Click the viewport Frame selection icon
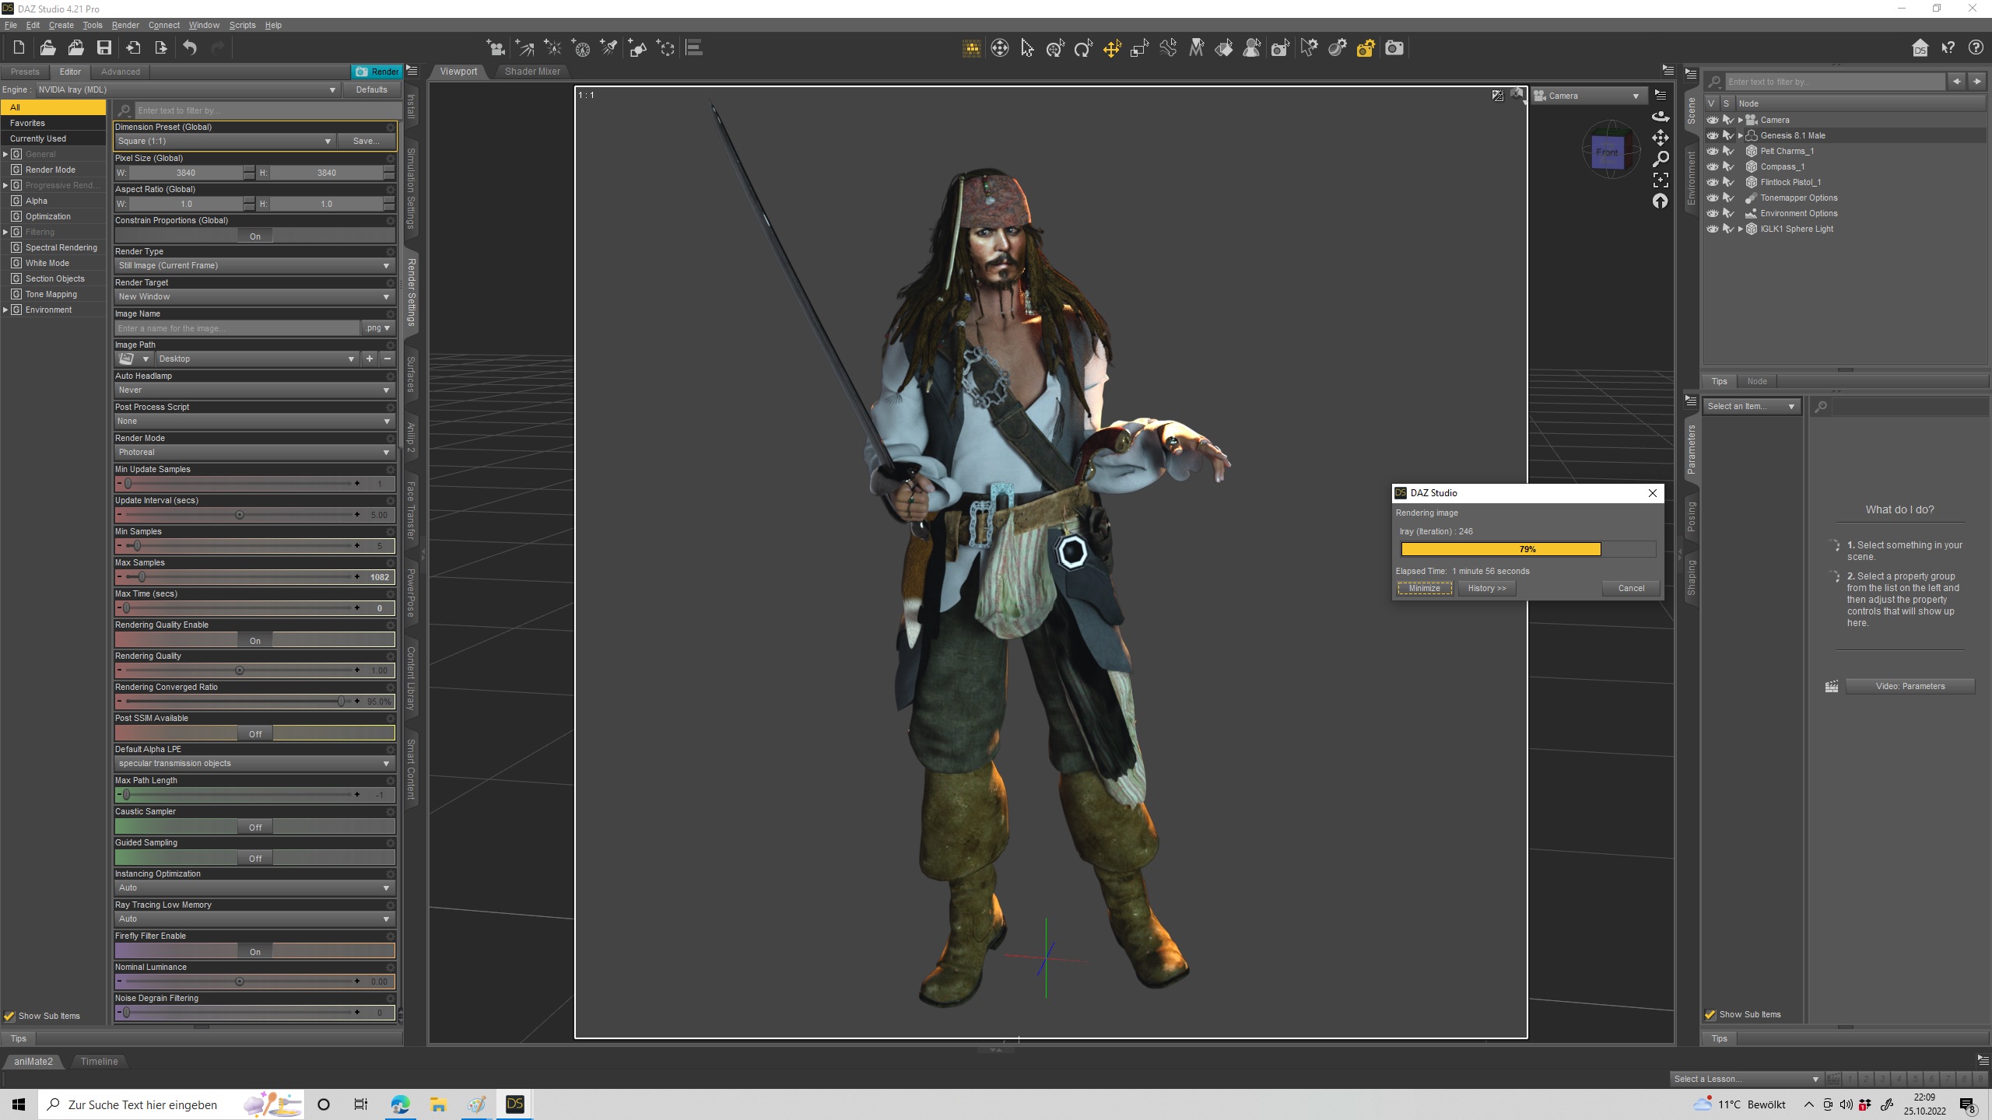Screen dimensions: 1992x1120 pos(1661,180)
